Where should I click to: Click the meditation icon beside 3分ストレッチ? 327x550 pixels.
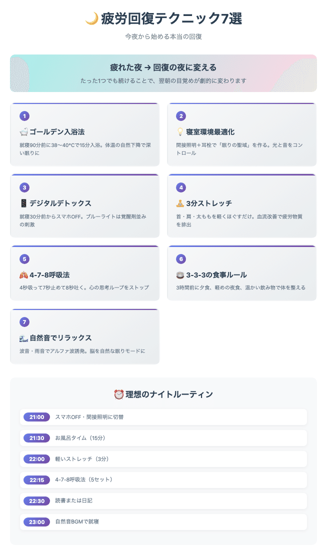(x=180, y=203)
